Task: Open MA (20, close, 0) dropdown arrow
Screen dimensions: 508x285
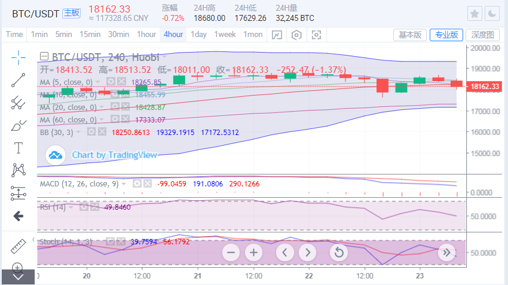Action: (102, 107)
